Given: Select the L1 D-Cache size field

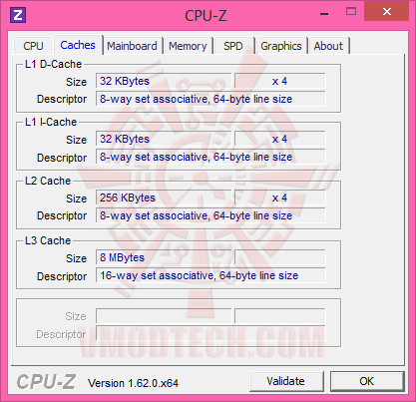Looking at the screenshot, I should 164,81.
